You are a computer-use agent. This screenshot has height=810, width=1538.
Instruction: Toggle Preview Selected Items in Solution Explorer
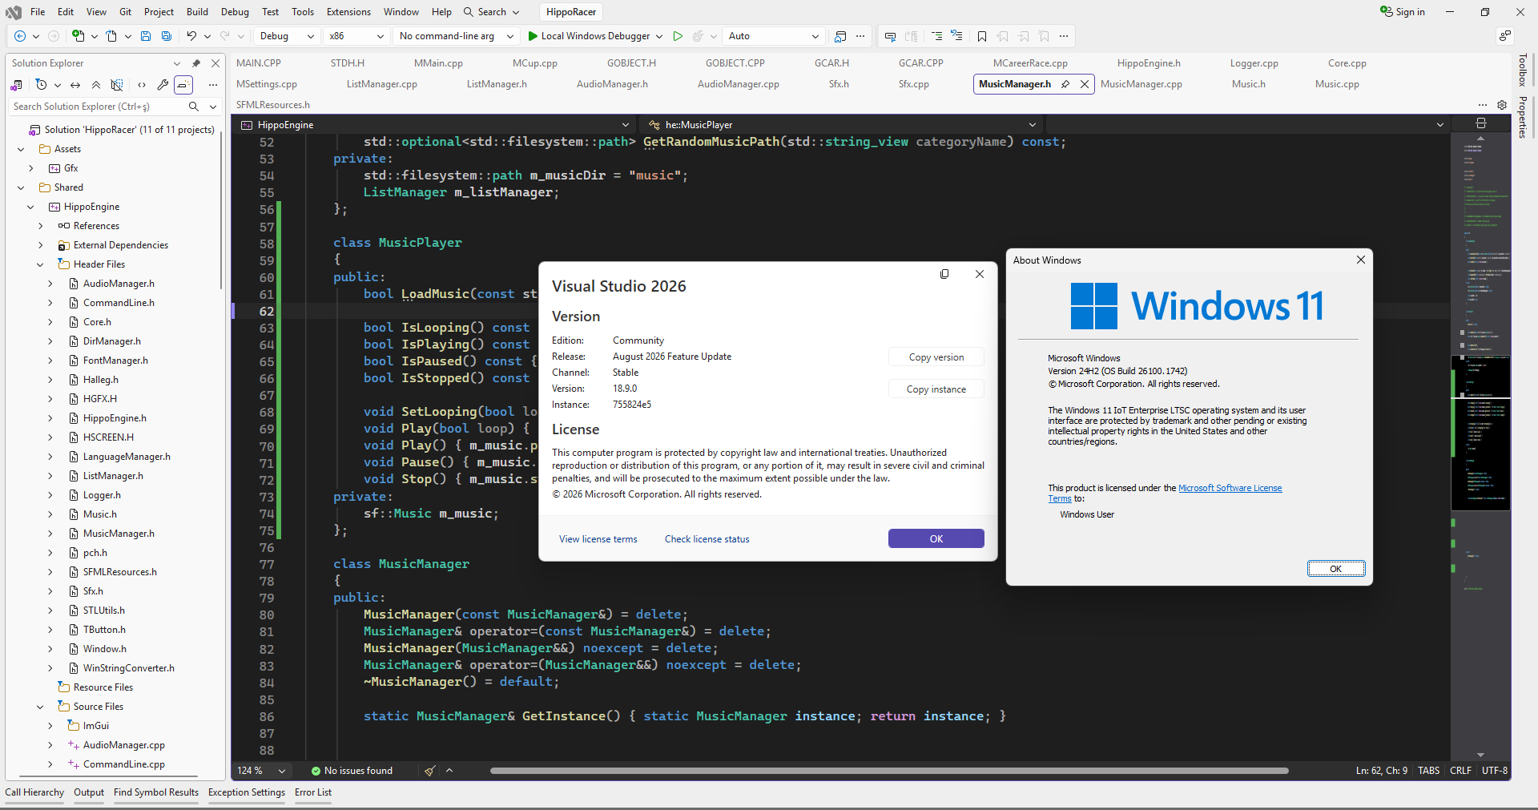pyautogui.click(x=183, y=85)
